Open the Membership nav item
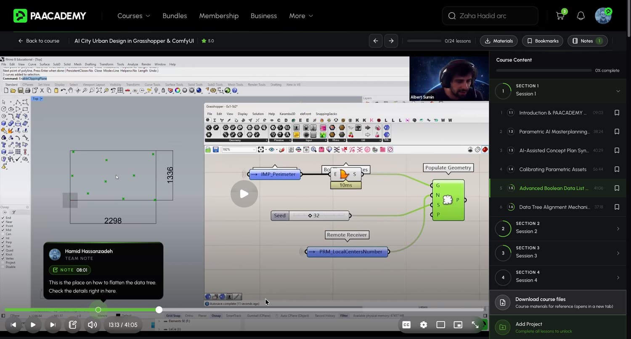Image resolution: width=631 pixels, height=339 pixels. point(219,16)
